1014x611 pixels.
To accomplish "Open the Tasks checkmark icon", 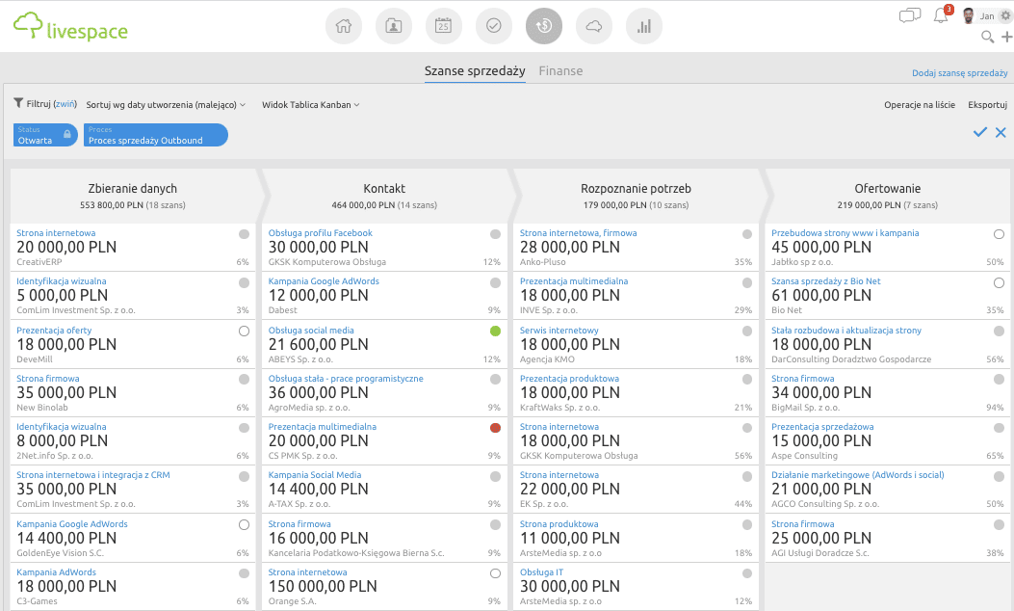I will [493, 26].
